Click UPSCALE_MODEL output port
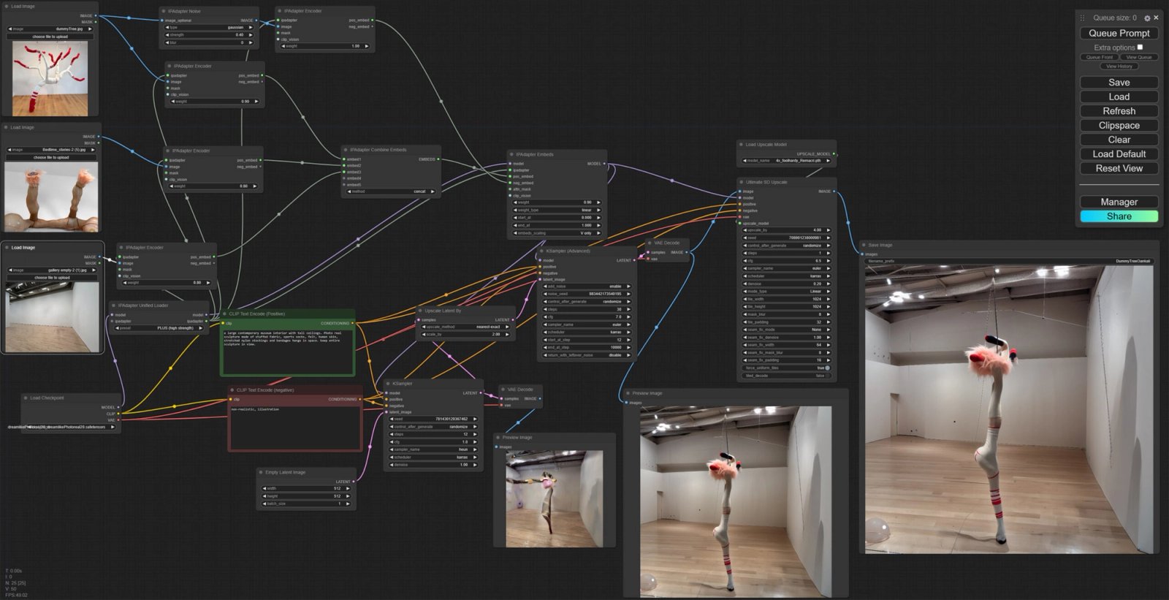 (x=834, y=154)
